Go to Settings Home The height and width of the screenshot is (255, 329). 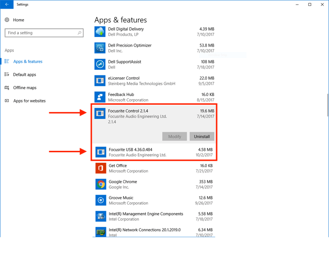18,20
